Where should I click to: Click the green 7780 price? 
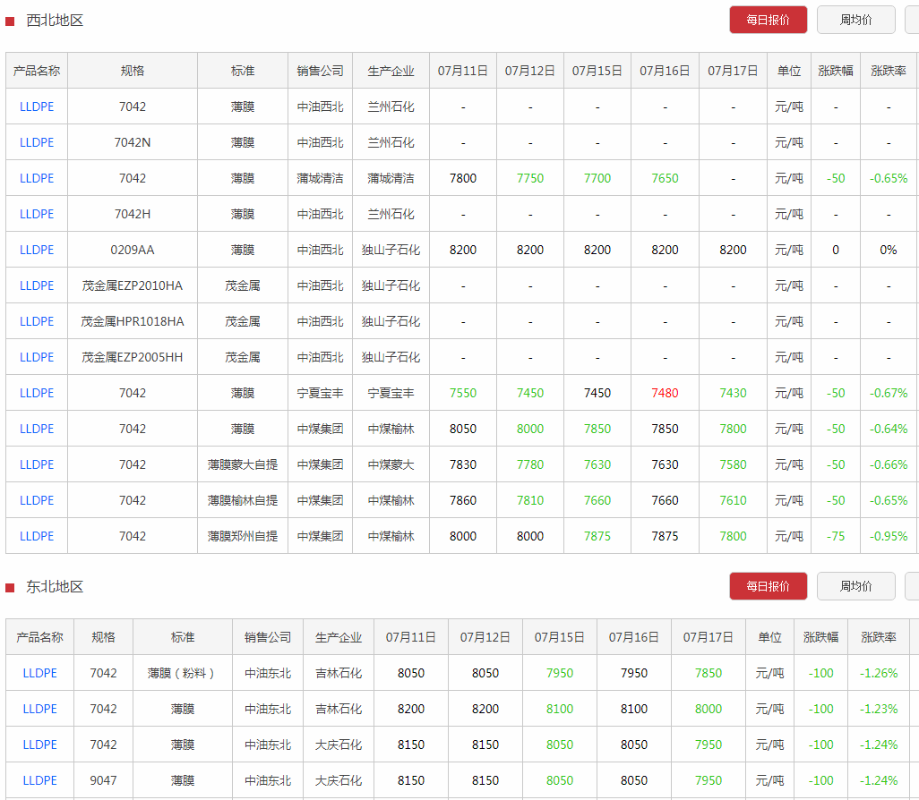pos(530,464)
